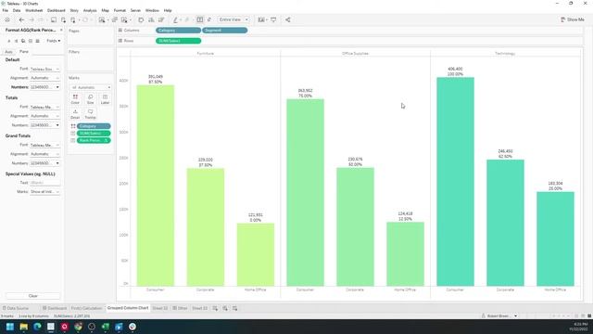Click the Windows Start button on taskbar
The width and height of the screenshot is (593, 334).
tap(10, 327)
